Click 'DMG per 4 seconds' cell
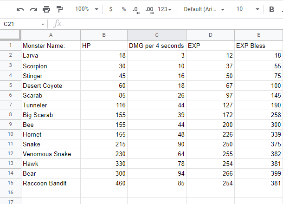The image size is (283, 204). tap(157, 46)
